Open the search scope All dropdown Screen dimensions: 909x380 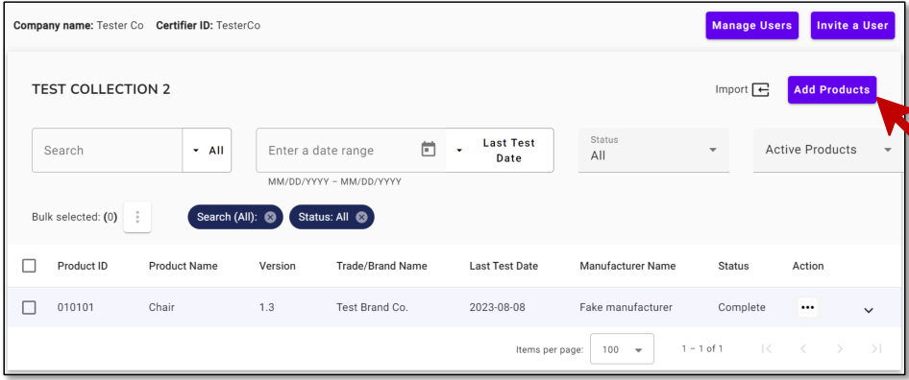point(207,150)
